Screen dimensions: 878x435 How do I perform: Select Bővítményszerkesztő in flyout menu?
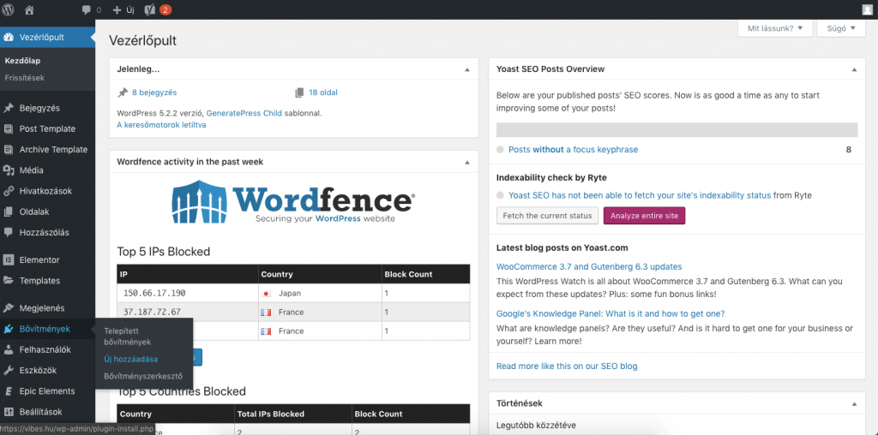click(x=143, y=376)
